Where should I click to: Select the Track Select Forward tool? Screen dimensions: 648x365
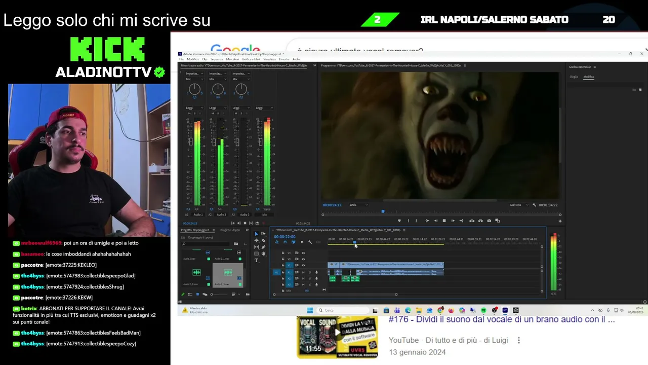263,234
